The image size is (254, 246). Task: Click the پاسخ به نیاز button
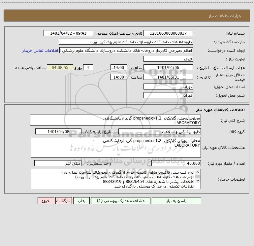(176, 201)
